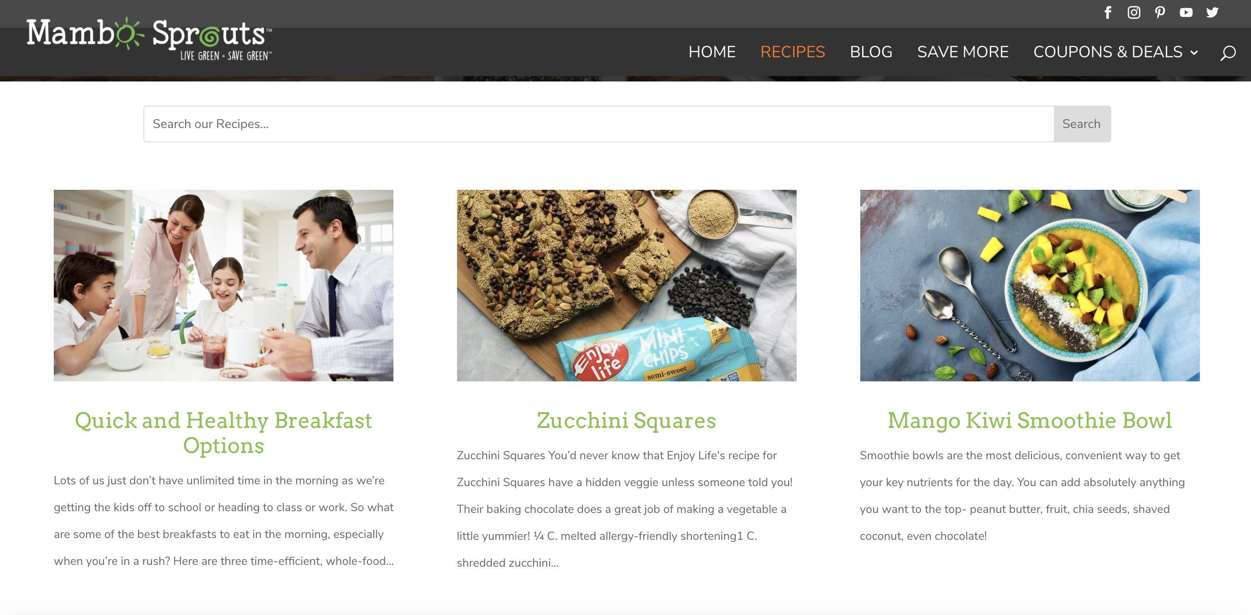Click the magnifying glass search icon in navbar
Image resolution: width=1251 pixels, height=615 pixels.
point(1228,52)
